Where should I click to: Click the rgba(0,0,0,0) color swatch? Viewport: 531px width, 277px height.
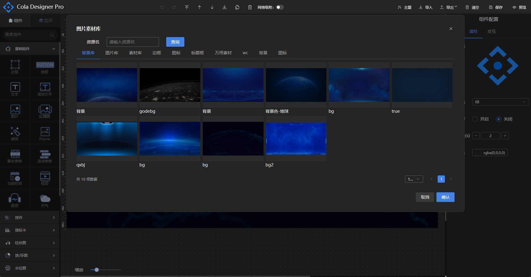(478, 153)
